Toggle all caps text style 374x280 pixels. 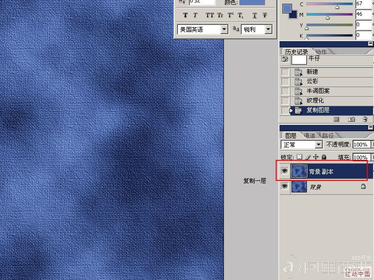pyautogui.click(x=210, y=15)
